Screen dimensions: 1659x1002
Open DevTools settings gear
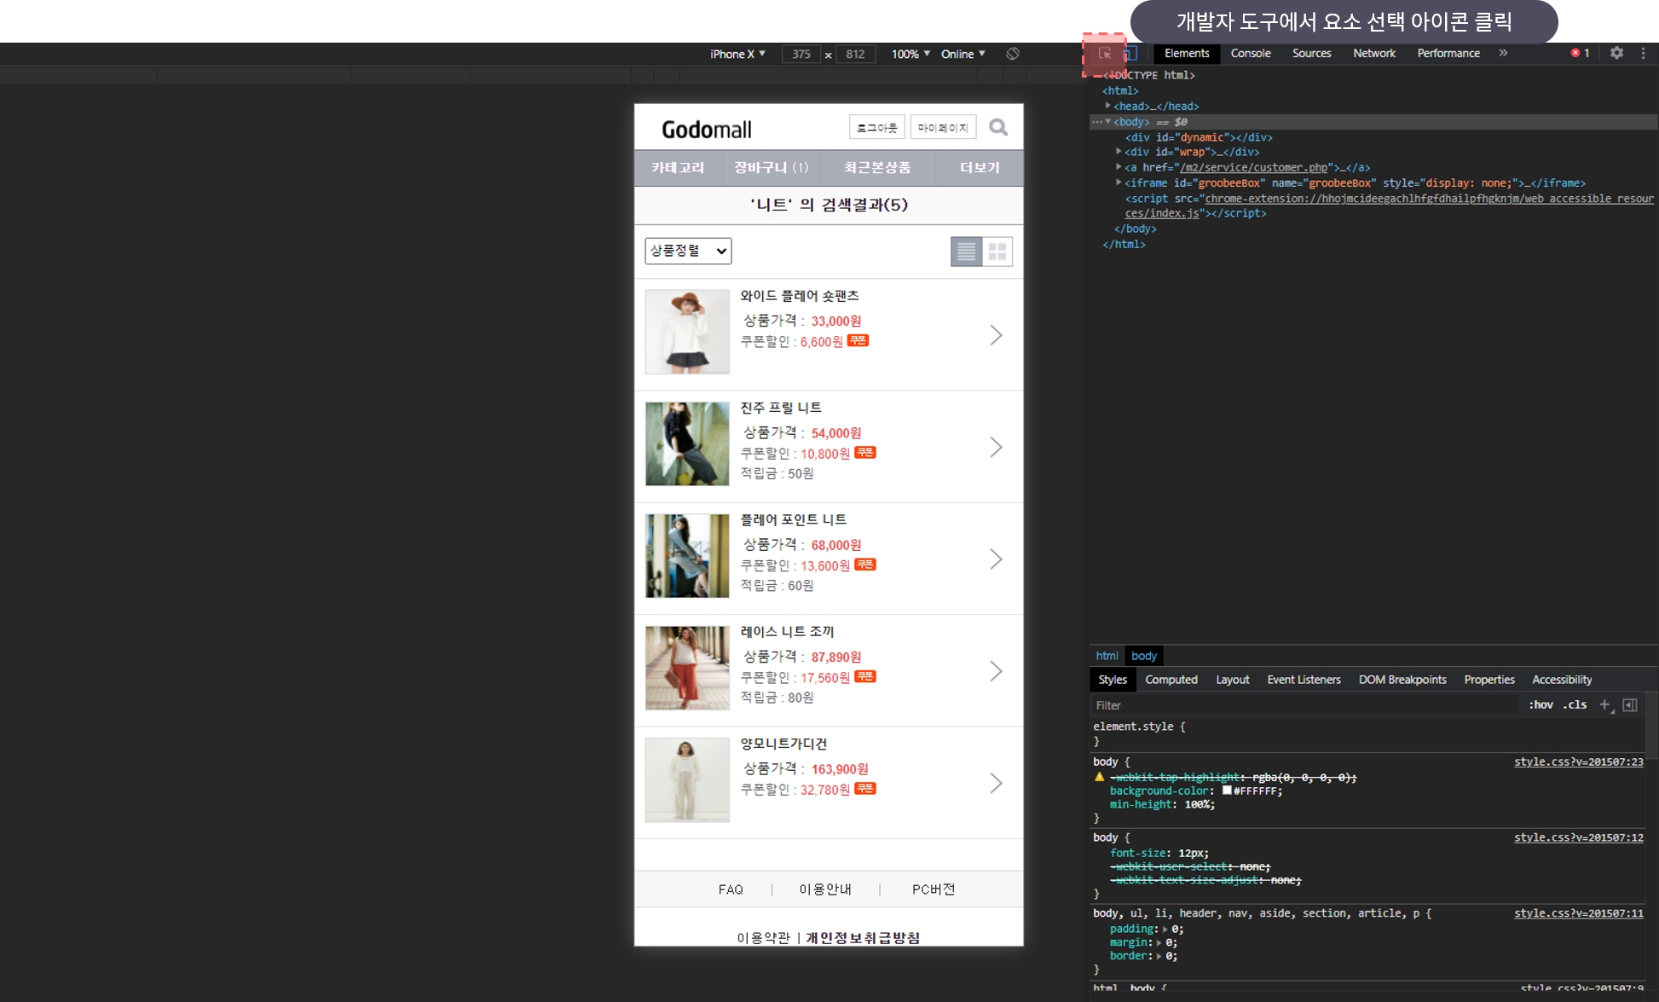[x=1616, y=53]
